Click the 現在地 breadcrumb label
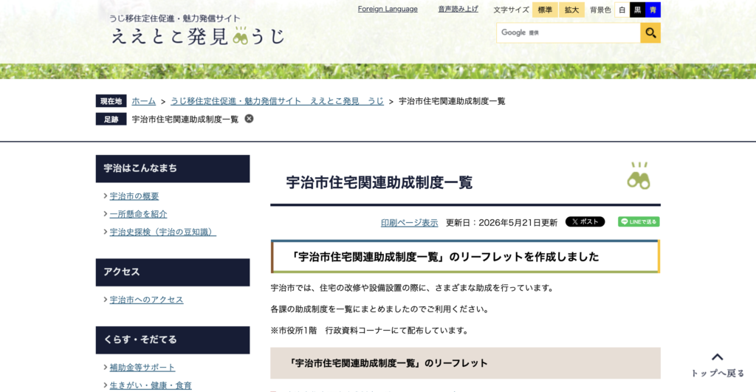This screenshot has width=756, height=392. click(111, 101)
